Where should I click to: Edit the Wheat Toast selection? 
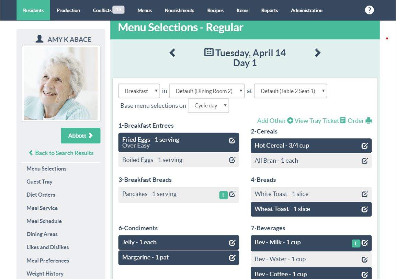(365, 209)
